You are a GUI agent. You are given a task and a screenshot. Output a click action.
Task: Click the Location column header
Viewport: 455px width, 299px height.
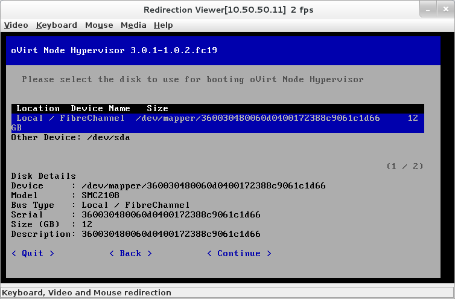(38, 109)
